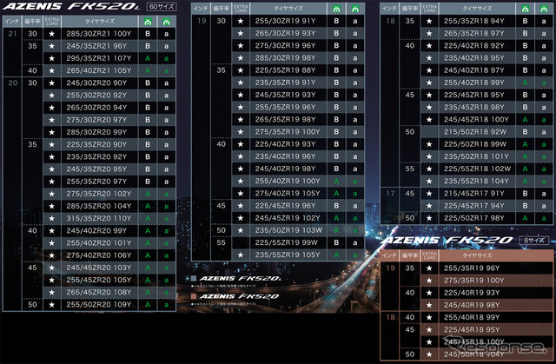Image resolution: width=556 pixels, height=364 pixels.
Task: Select the 225/50ZR17 98Y tire size
Action: click(473, 218)
